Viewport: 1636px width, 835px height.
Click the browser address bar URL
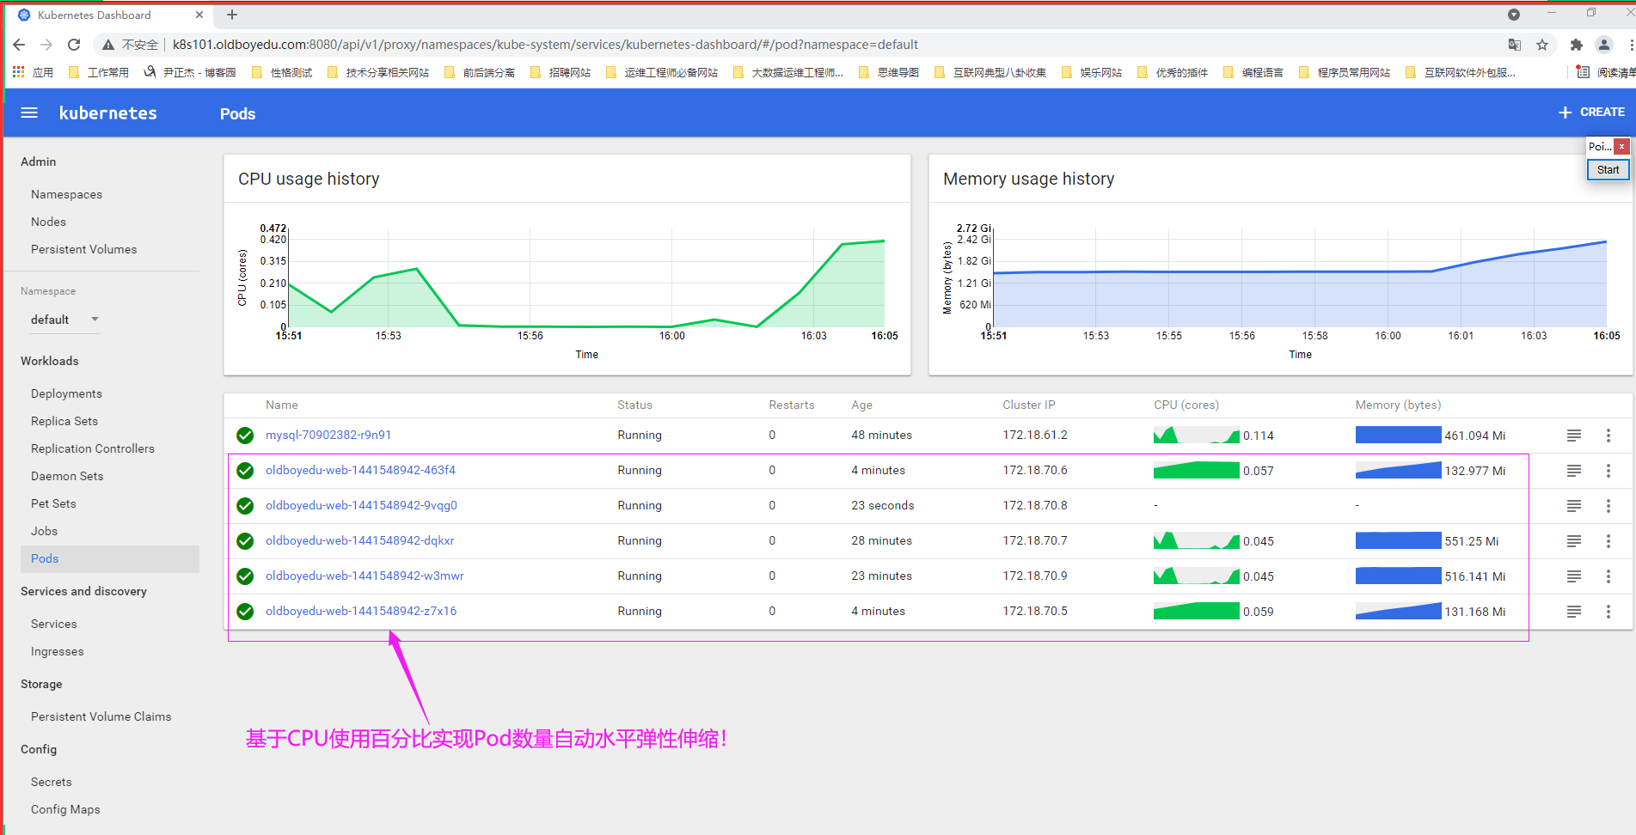pyautogui.click(x=545, y=45)
